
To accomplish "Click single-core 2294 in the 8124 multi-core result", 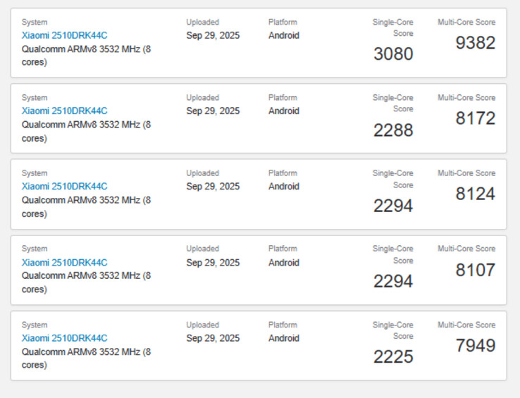I will pyautogui.click(x=393, y=206).
